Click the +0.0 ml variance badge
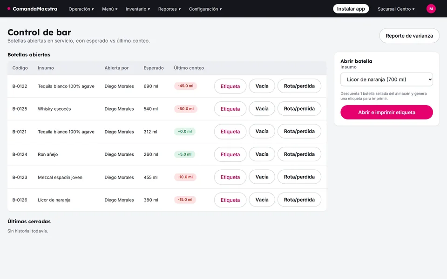Image resolution: width=447 pixels, height=279 pixels. click(185, 132)
